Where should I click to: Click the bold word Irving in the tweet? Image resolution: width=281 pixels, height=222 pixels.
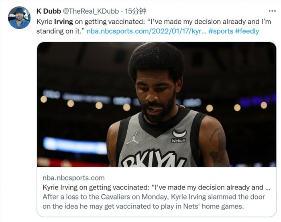pyautogui.click(x=63, y=21)
